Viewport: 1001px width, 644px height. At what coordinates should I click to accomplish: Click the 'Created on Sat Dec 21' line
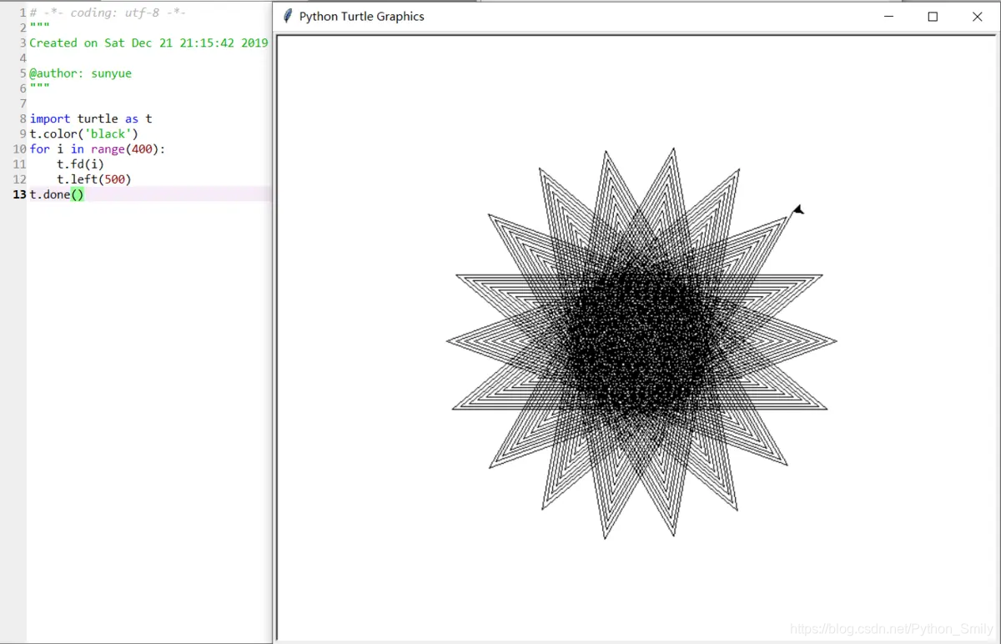coord(148,43)
